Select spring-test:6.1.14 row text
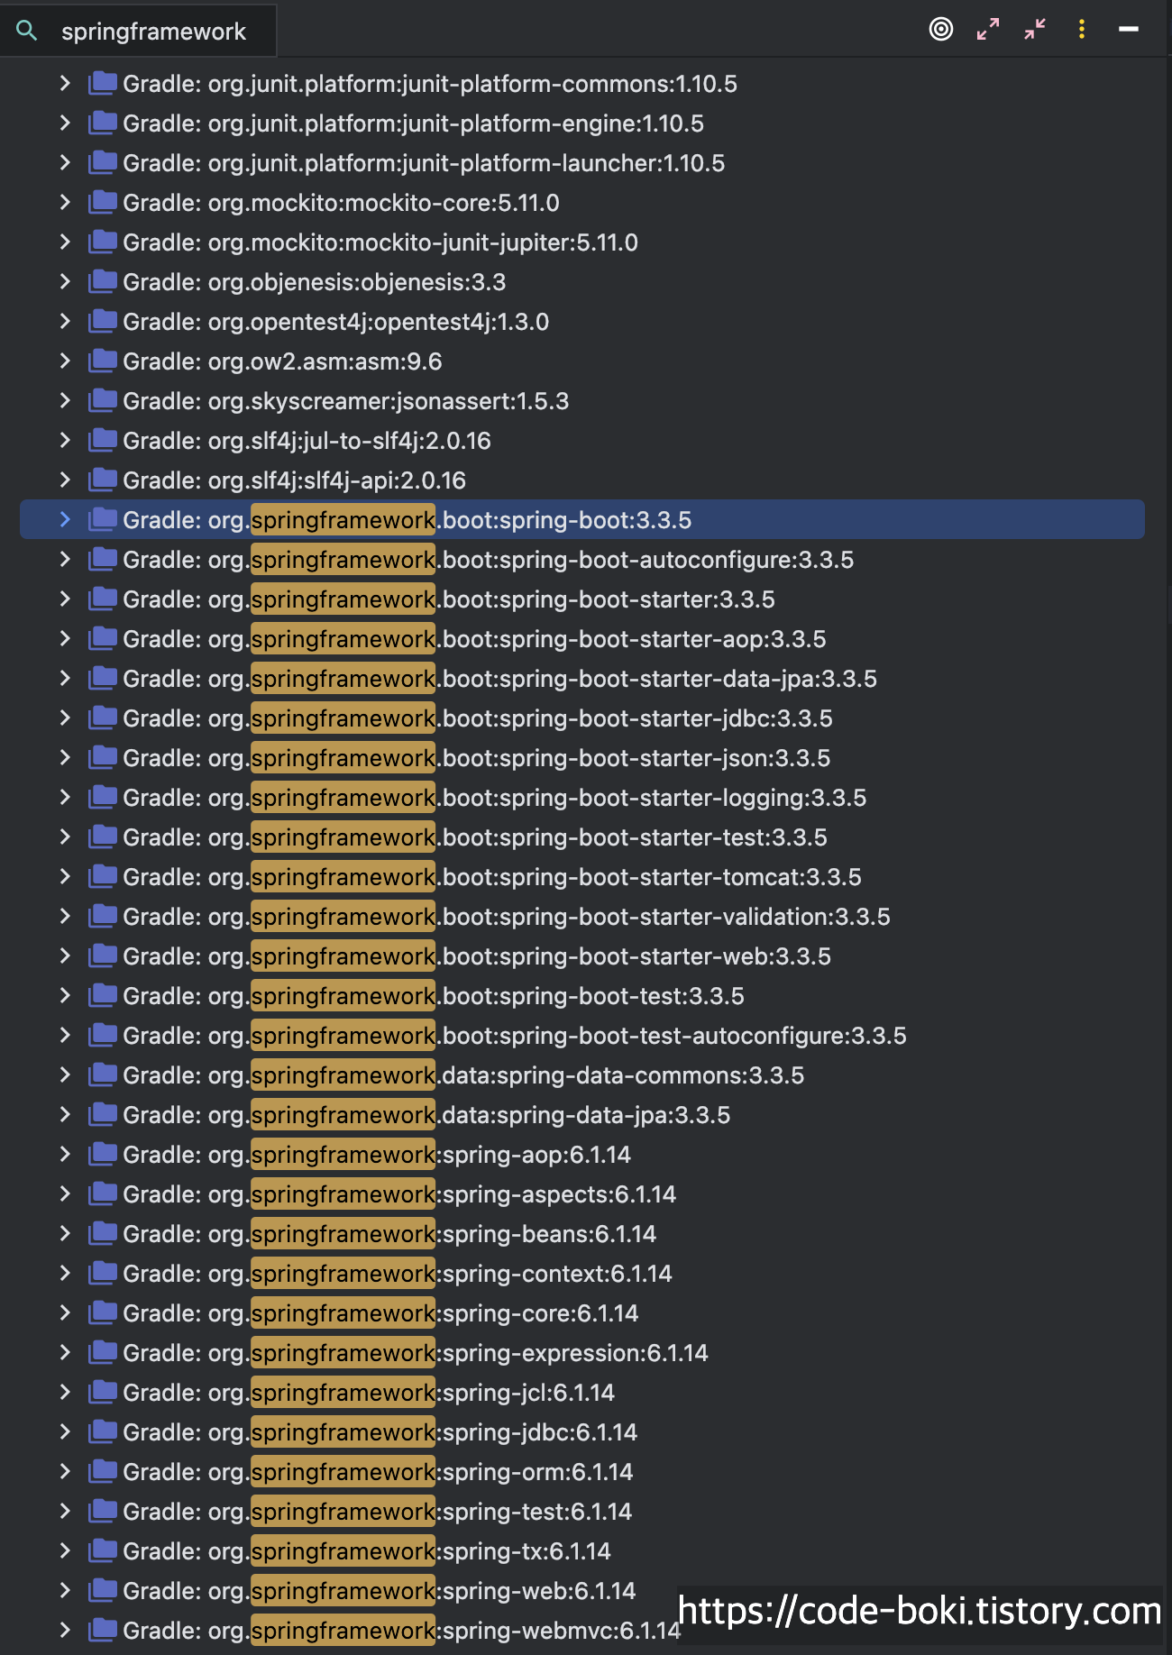Screen dimensions: 1172x1655 pyautogui.click(x=377, y=1512)
